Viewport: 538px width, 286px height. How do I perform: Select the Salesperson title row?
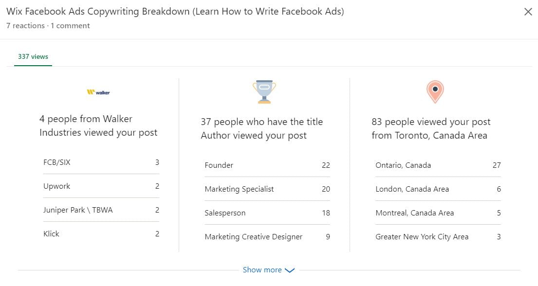tap(267, 213)
